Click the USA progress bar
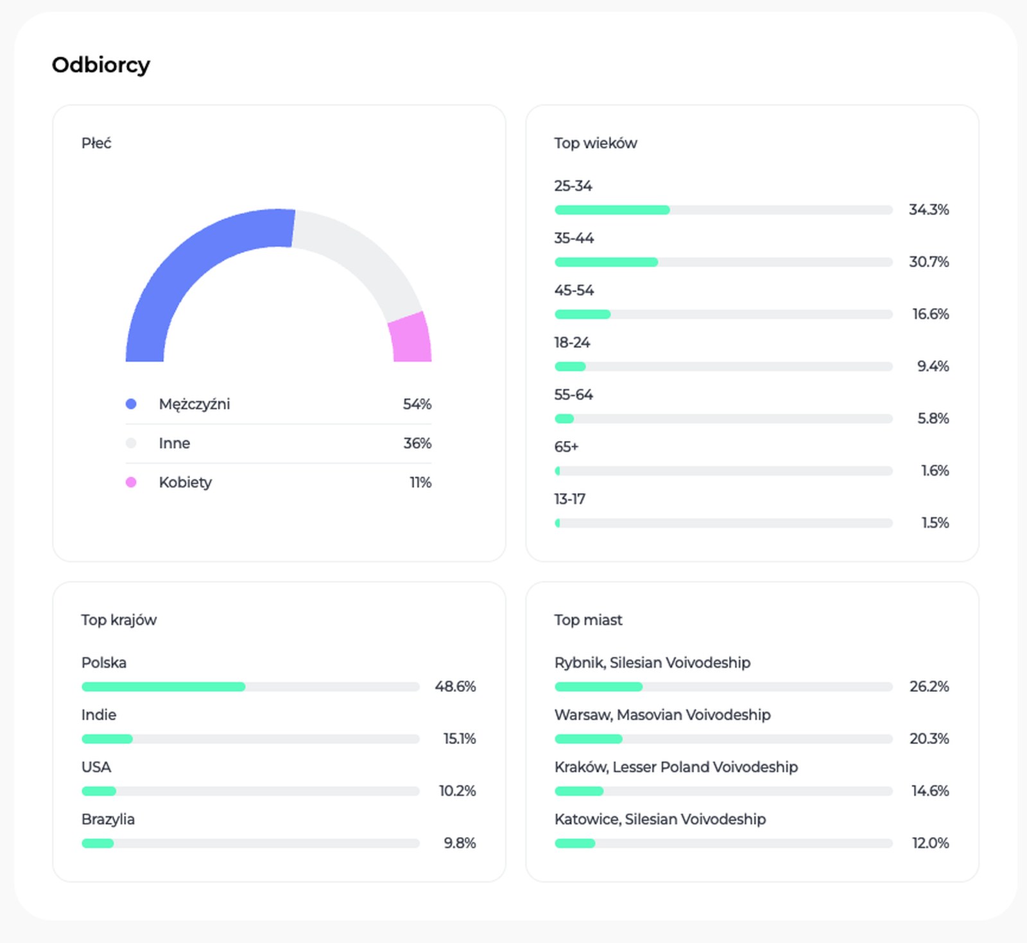The image size is (1027, 943). click(x=250, y=791)
